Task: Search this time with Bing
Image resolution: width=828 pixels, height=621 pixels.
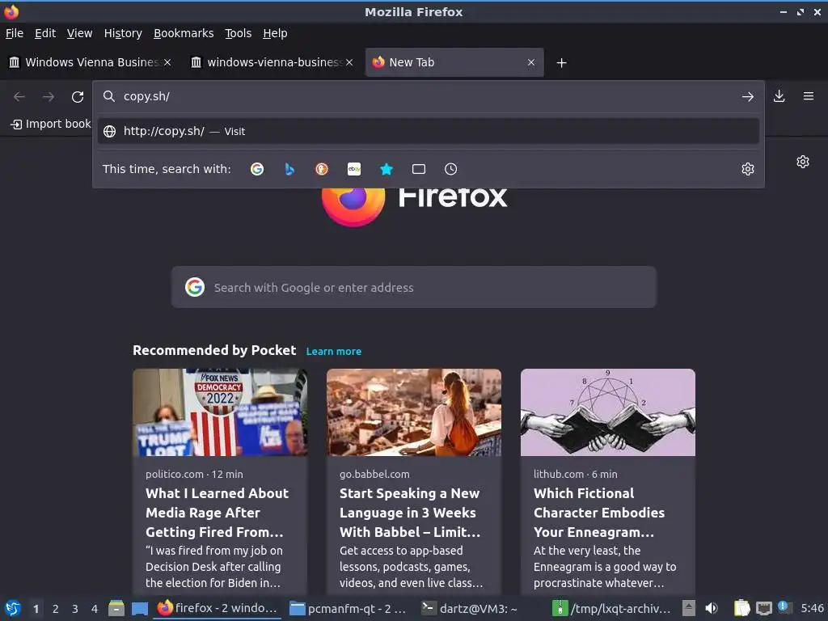Action: [x=289, y=169]
